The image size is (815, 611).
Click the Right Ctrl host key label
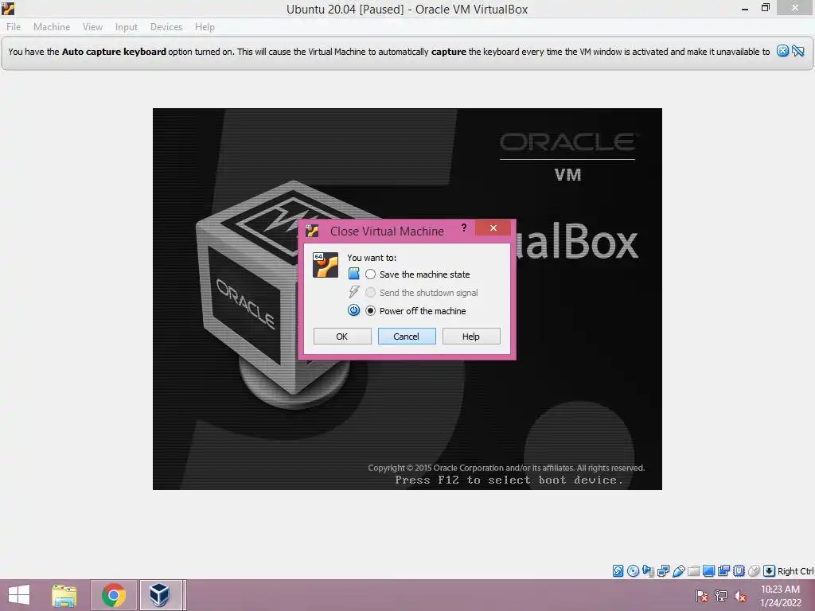[x=795, y=571]
